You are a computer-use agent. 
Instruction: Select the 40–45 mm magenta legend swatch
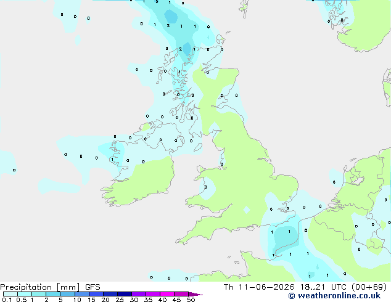(x=167, y=294)
